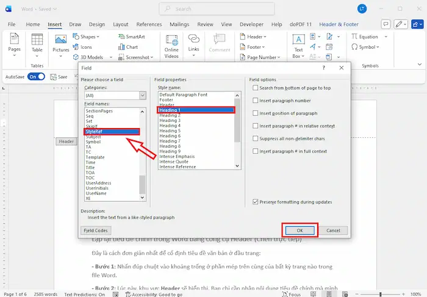
Task: Expand the Page Number dropdown
Action: pos(260,57)
